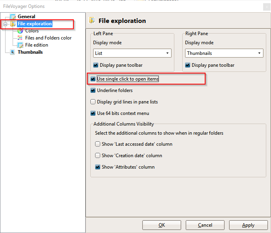Collapse the File exploration tree node

click(6, 24)
